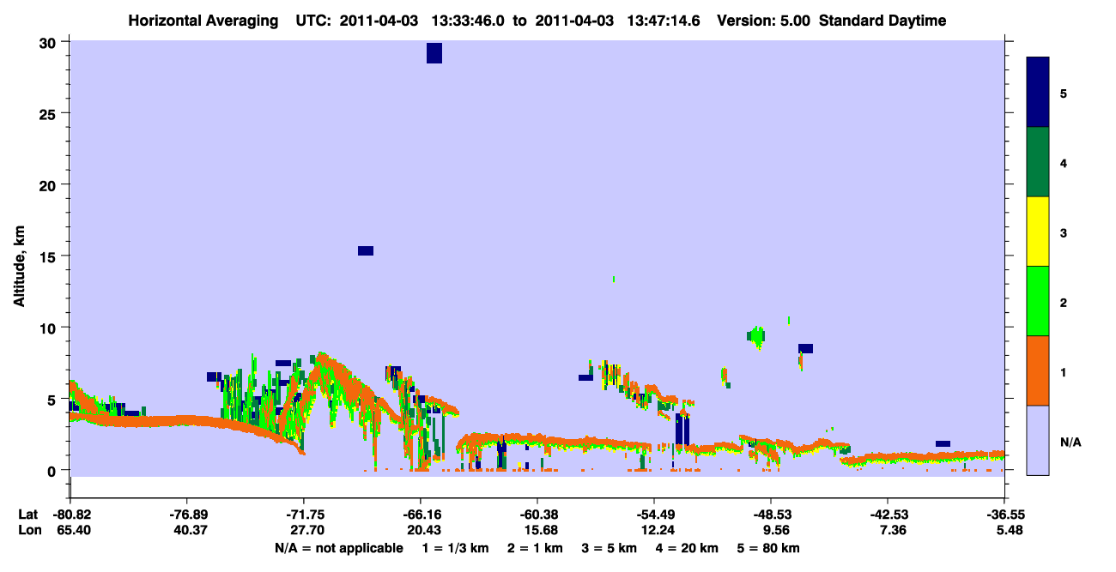Click the y-axis tick label 25
The image size is (1116, 572).
click(x=48, y=113)
